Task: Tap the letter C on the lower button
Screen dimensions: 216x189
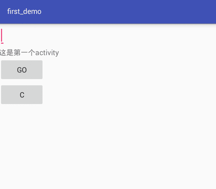Action: [x=22, y=95]
